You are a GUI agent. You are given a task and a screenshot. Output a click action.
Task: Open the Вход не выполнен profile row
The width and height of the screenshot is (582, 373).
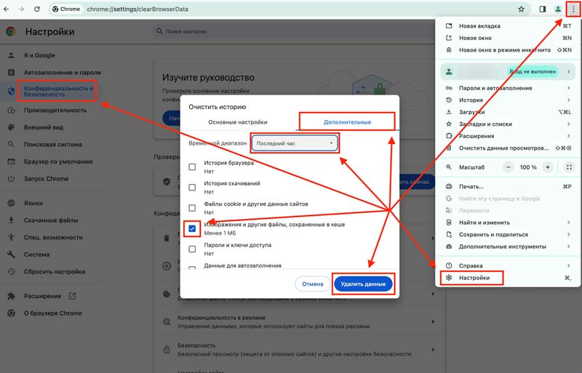pyautogui.click(x=508, y=72)
